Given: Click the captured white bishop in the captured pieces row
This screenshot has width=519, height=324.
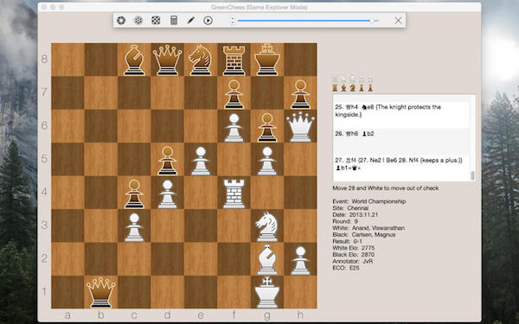Looking at the screenshot, I should click(344, 79).
